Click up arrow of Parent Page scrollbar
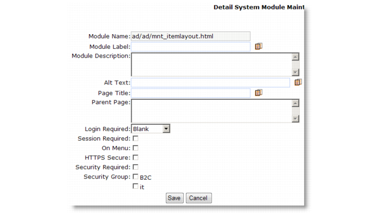Image resolution: width=378 pixels, height=215 pixels. click(x=295, y=104)
